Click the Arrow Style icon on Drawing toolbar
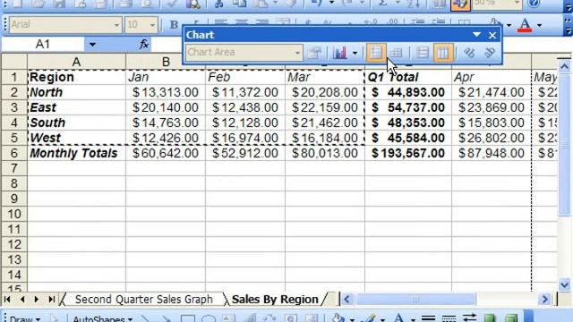This screenshot has width=573, height=322. coord(469,318)
